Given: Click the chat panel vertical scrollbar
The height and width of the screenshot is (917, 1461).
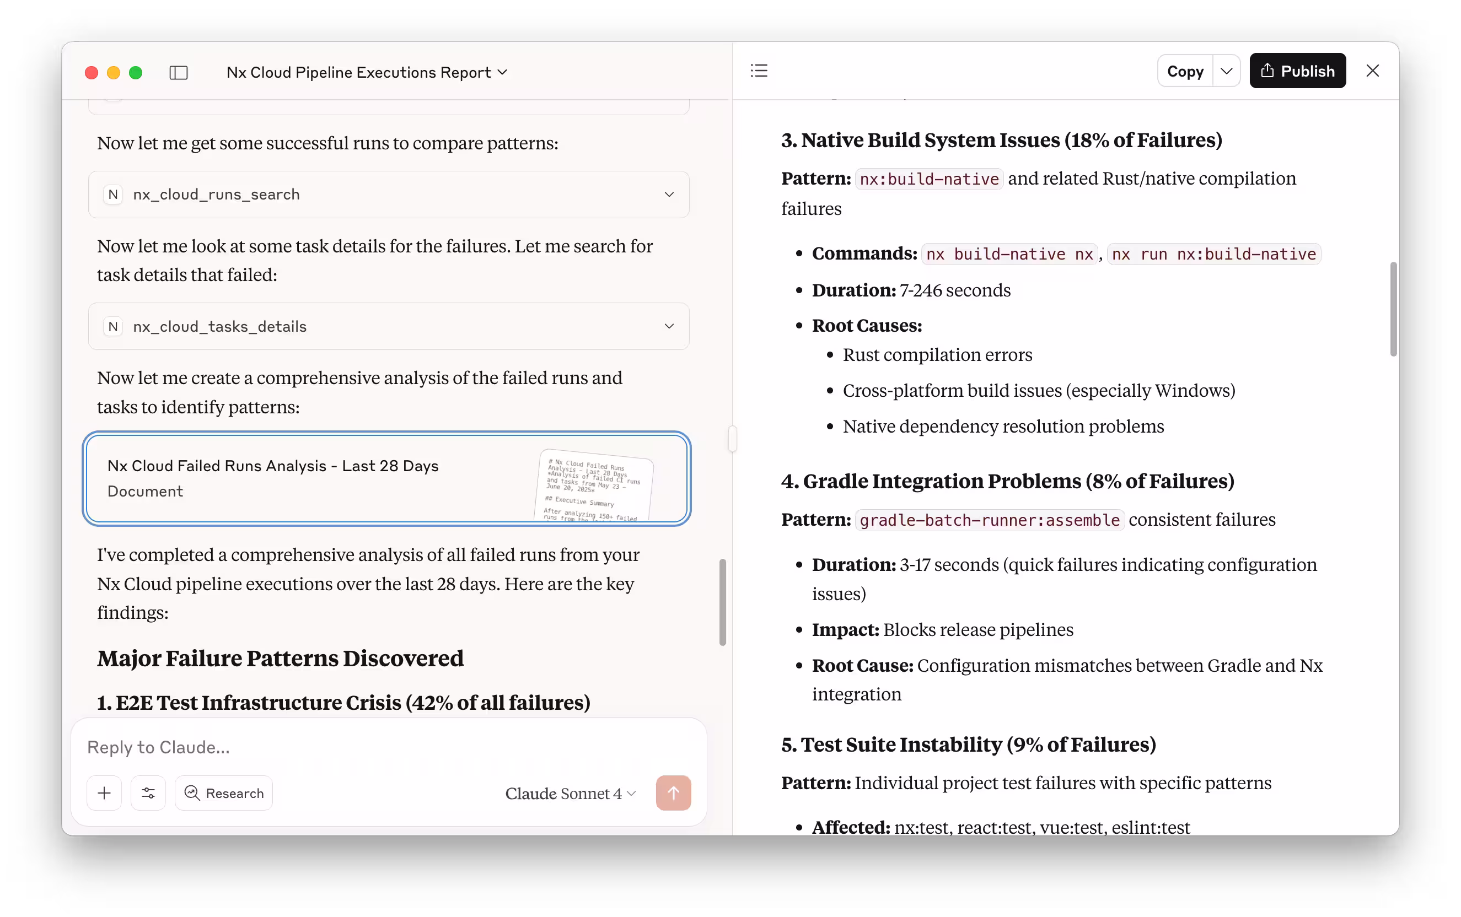Looking at the screenshot, I should 722,602.
